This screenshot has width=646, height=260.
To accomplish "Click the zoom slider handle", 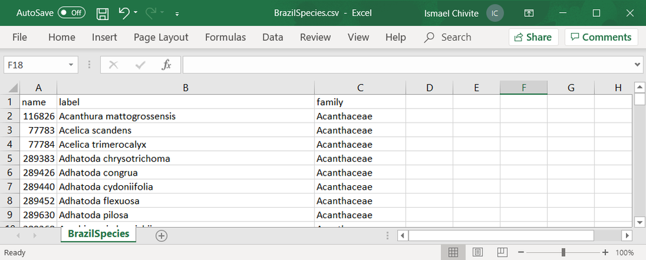I will point(564,252).
